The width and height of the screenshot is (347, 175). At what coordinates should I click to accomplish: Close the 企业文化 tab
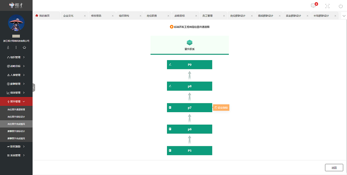pyautogui.click(x=85, y=16)
